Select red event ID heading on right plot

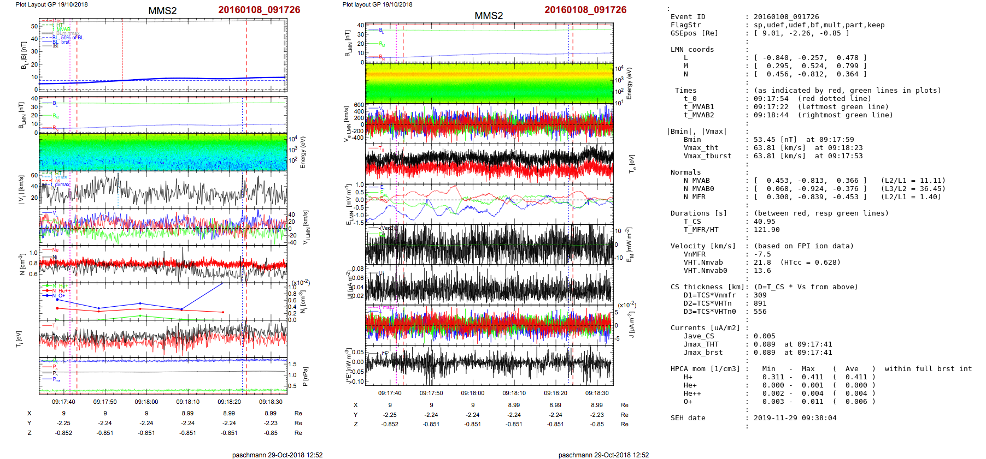[585, 10]
